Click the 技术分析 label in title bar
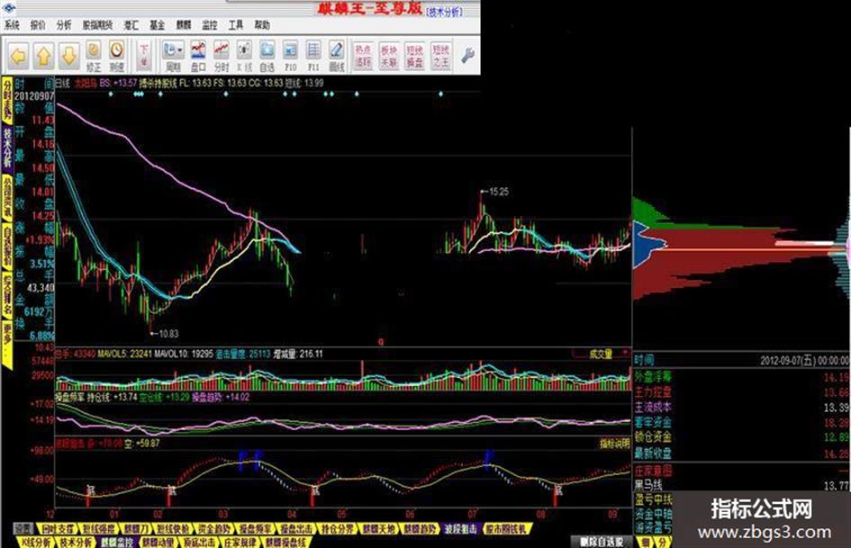This screenshot has height=548, width=851. click(x=444, y=12)
